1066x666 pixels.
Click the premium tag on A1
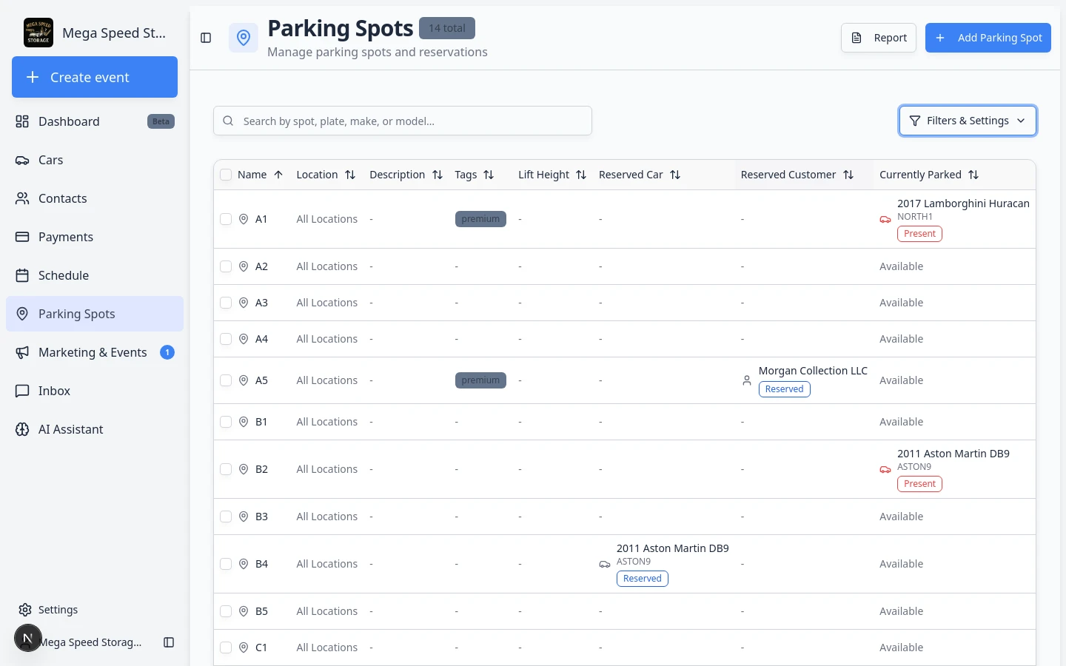pos(480,219)
